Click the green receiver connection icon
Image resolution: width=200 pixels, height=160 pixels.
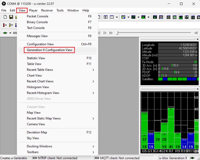coord(5,33)
